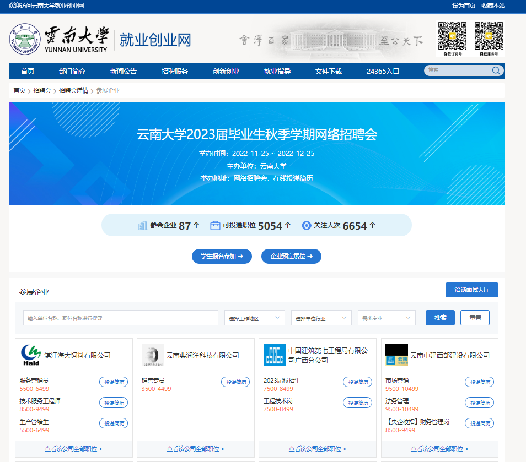Click the 可投递职位 briefcase icon
526x462 pixels.
[x=215, y=225]
